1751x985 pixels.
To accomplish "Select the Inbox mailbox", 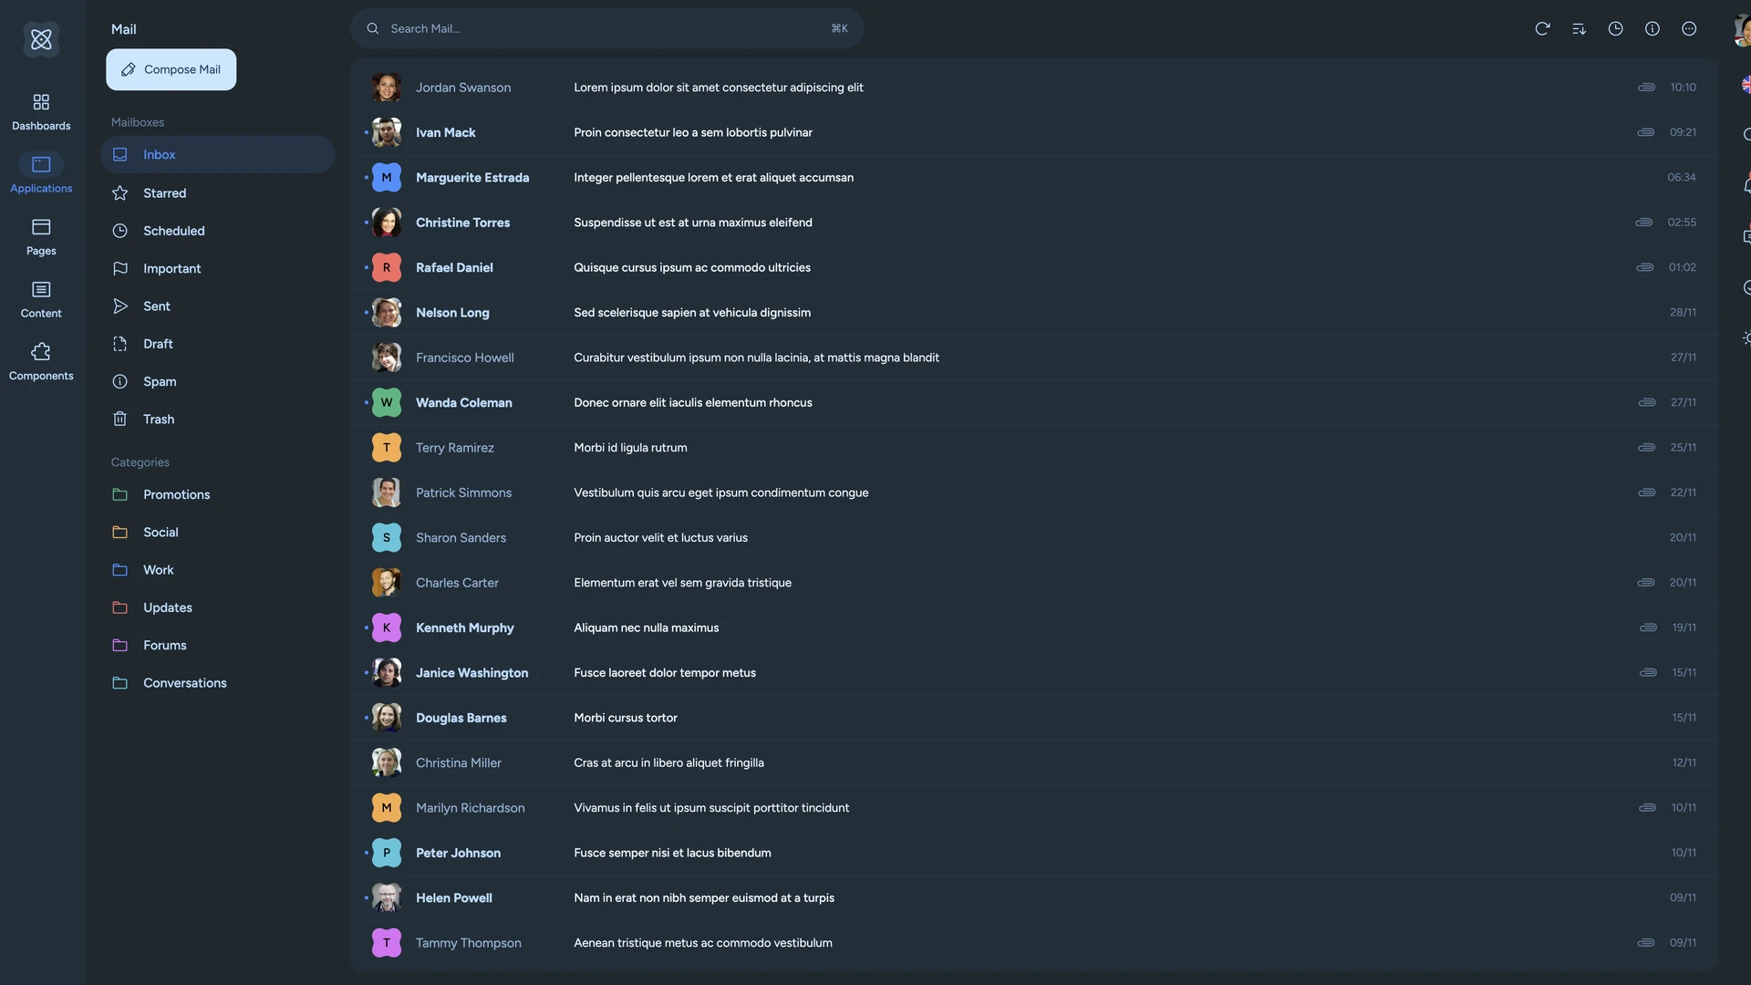I will coord(217,155).
